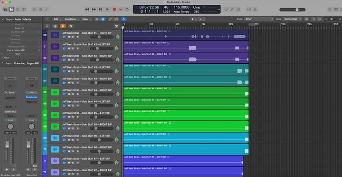This screenshot has width=342, height=177.
Task: Open Mastering plugin slot
Action: coord(31,102)
